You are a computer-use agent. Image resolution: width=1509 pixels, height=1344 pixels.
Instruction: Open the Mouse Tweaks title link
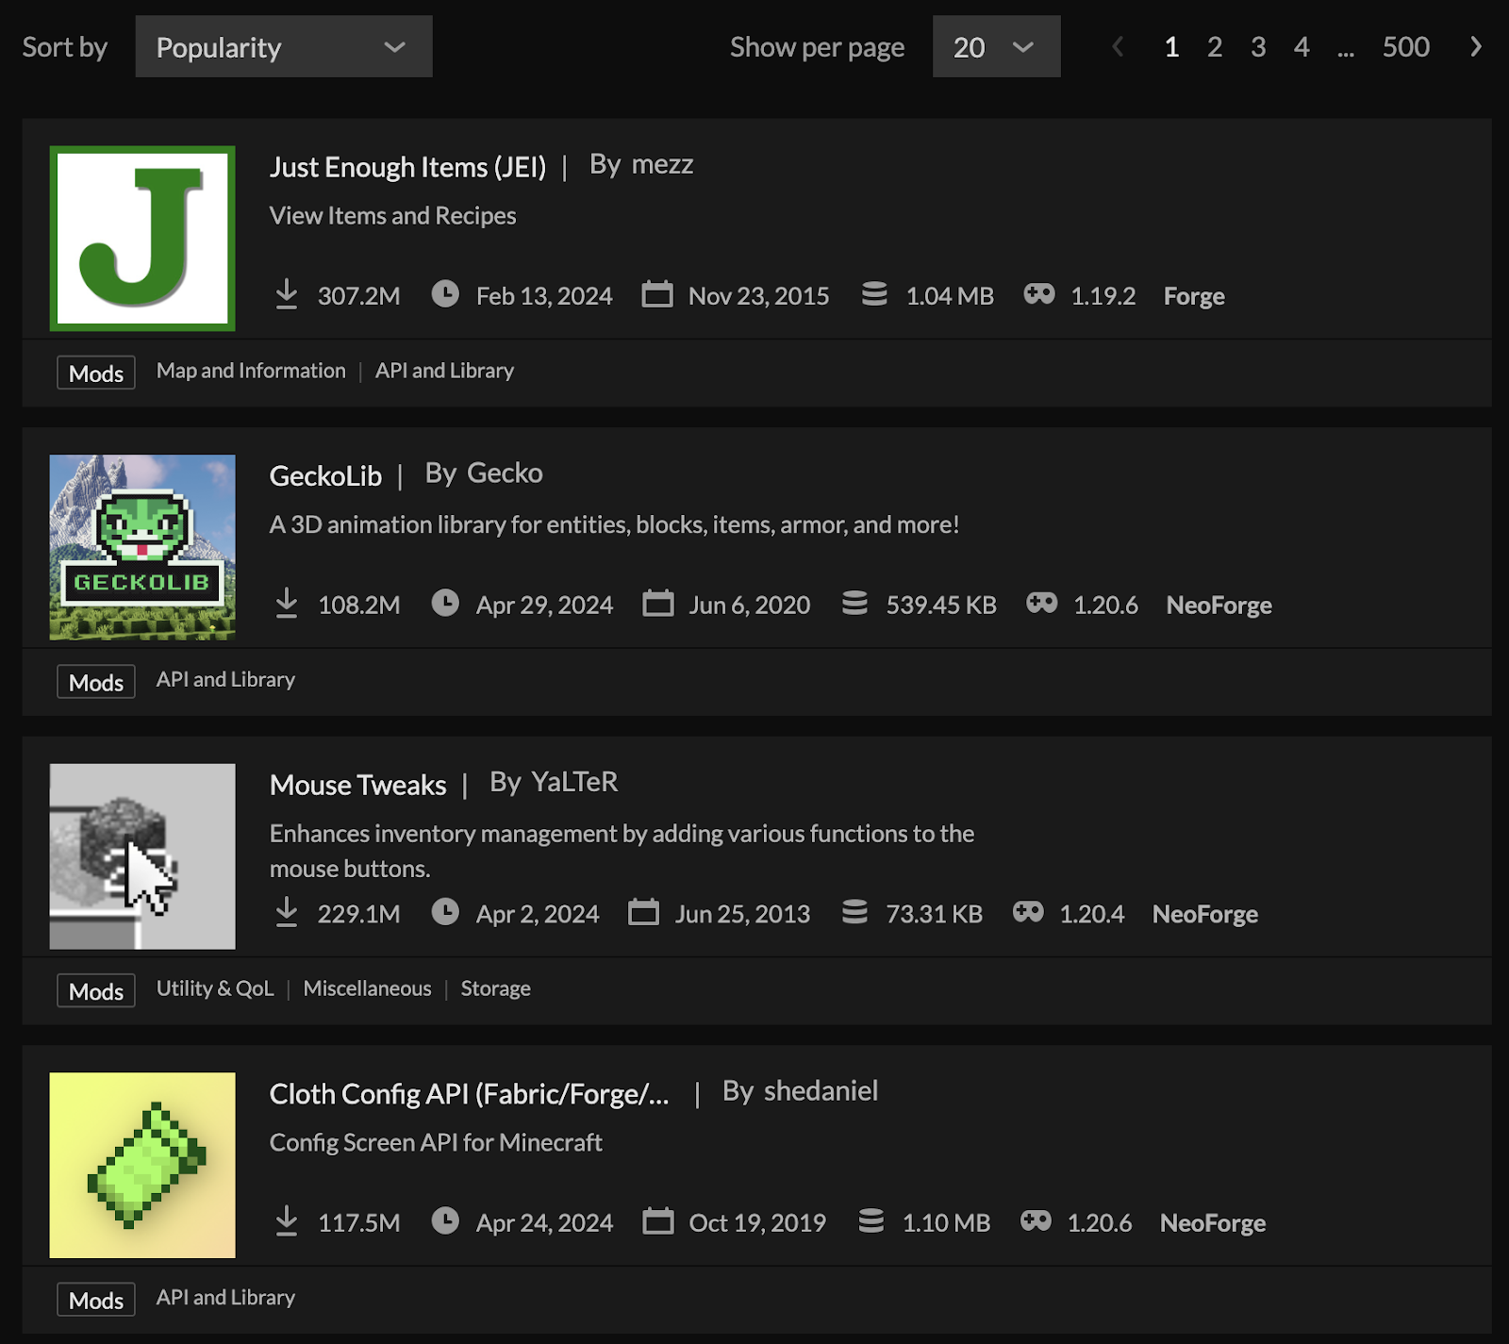coord(357,785)
